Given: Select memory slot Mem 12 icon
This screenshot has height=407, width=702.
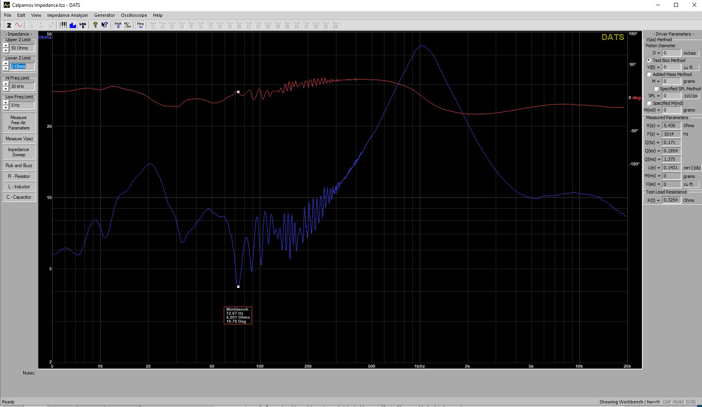Looking at the screenshot, I should tap(259, 25).
